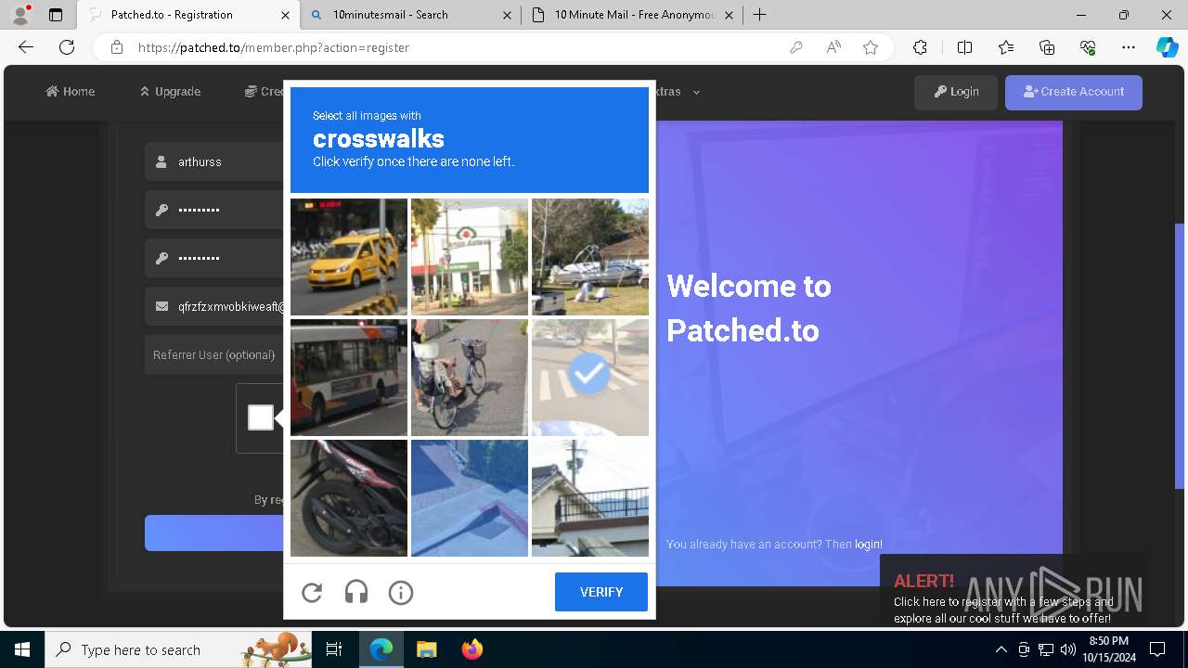This screenshot has height=668, width=1188.
Task: Open Task View on taskbar
Action: coord(334,649)
